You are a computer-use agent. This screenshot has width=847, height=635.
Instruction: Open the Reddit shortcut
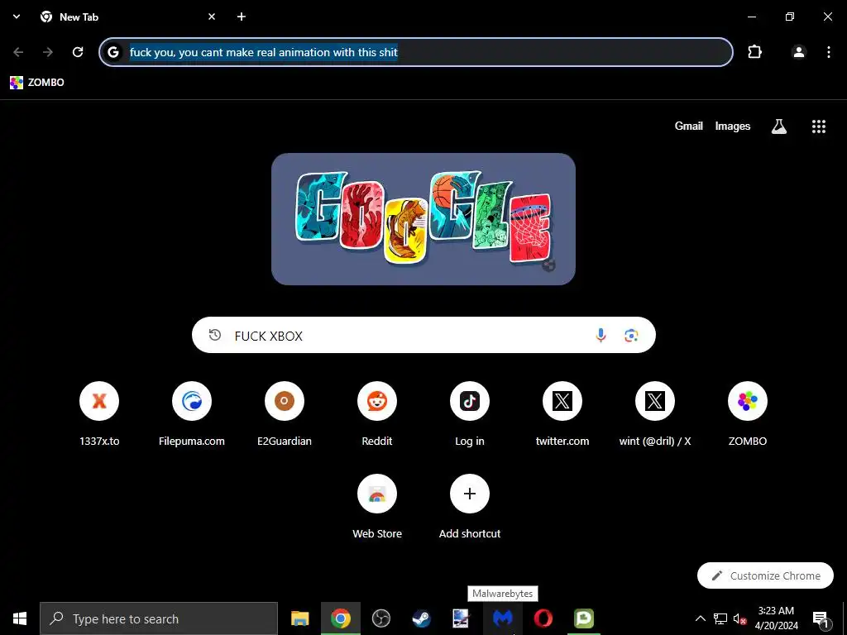377,414
